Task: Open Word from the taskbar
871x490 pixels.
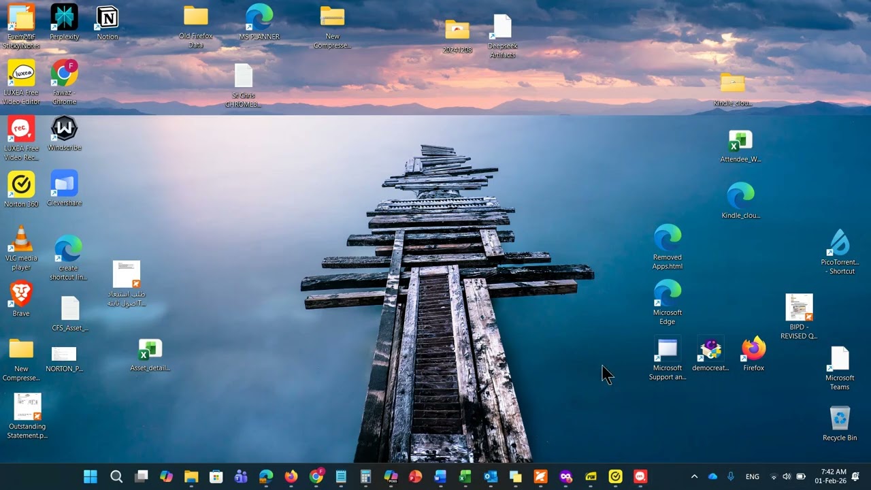Action: click(440, 477)
